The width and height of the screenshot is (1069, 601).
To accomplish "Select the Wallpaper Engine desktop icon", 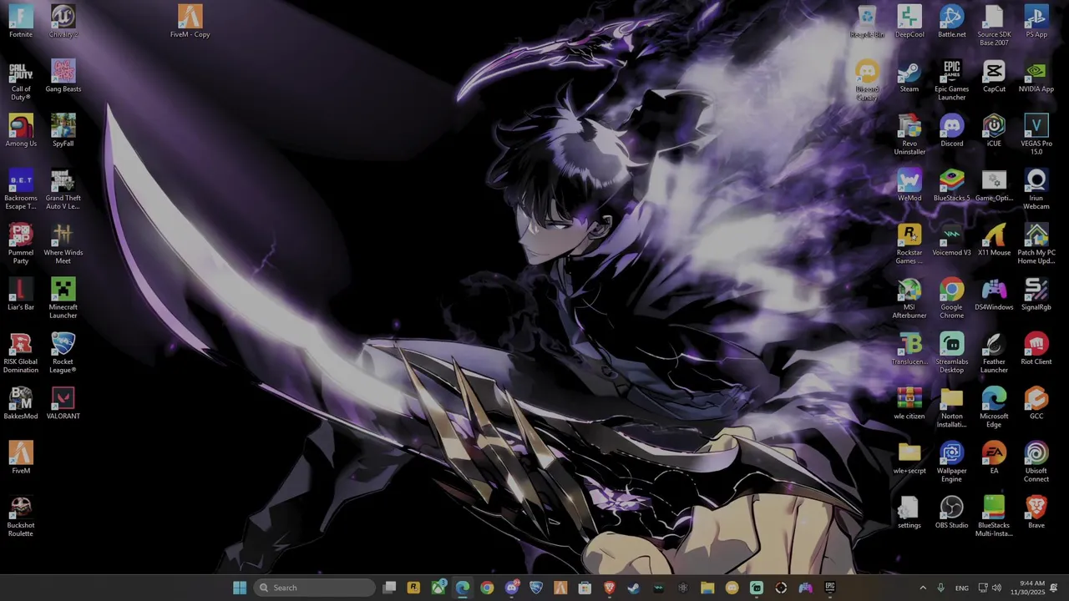I will click(952, 461).
